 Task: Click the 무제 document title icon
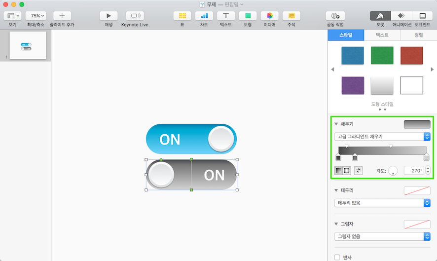click(202, 4)
